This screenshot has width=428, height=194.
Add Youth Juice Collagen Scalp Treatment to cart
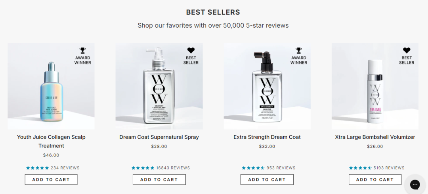pos(51,179)
